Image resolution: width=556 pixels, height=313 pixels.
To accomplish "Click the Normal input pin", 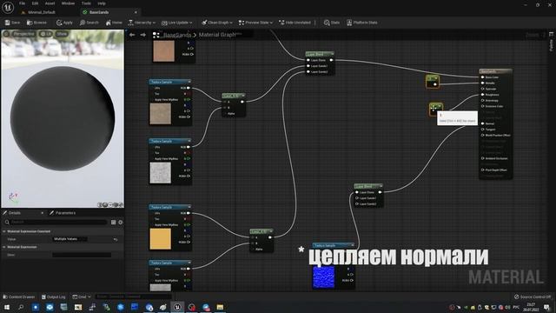I will pyautogui.click(x=483, y=123).
